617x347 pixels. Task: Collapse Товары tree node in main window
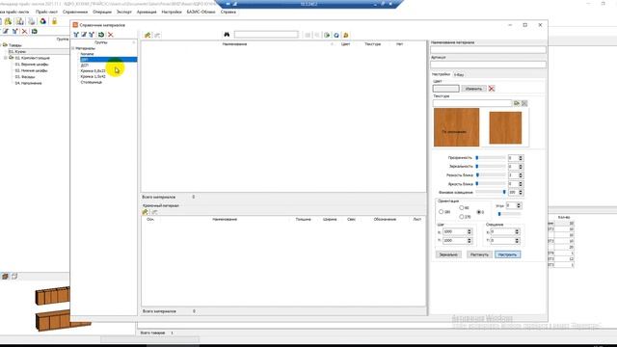click(x=0, y=45)
